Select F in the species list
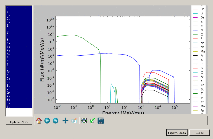The width and height of the screenshot is (213, 139). 19,40
